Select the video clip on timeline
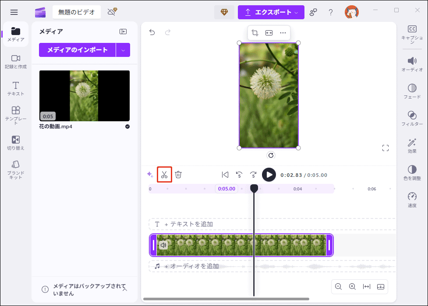This screenshot has width=428, height=306. (x=241, y=245)
